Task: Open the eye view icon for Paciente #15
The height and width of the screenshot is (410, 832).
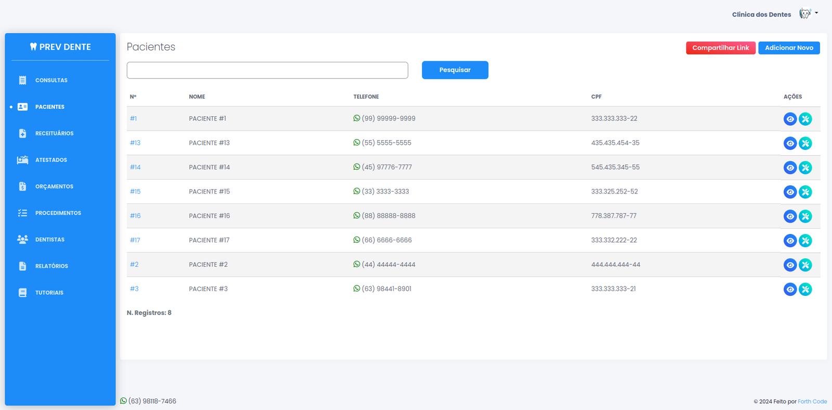Action: click(x=790, y=192)
